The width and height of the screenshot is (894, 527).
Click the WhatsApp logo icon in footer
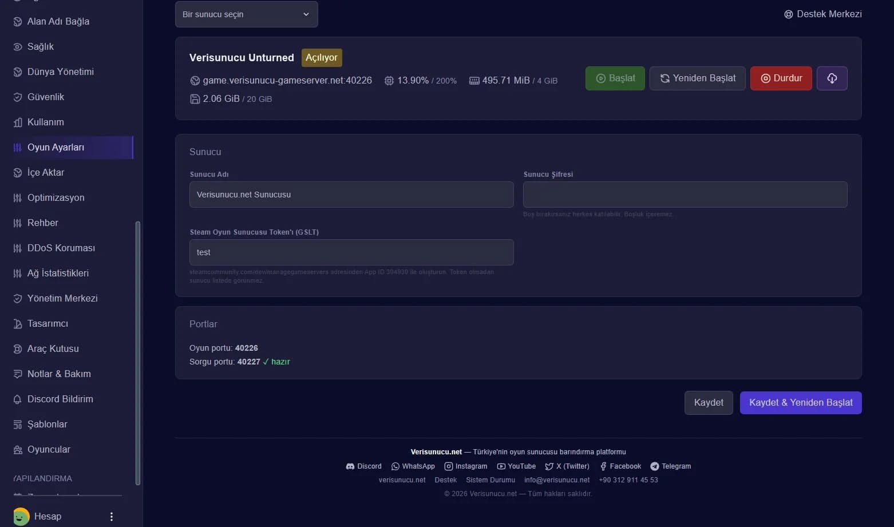click(x=395, y=466)
